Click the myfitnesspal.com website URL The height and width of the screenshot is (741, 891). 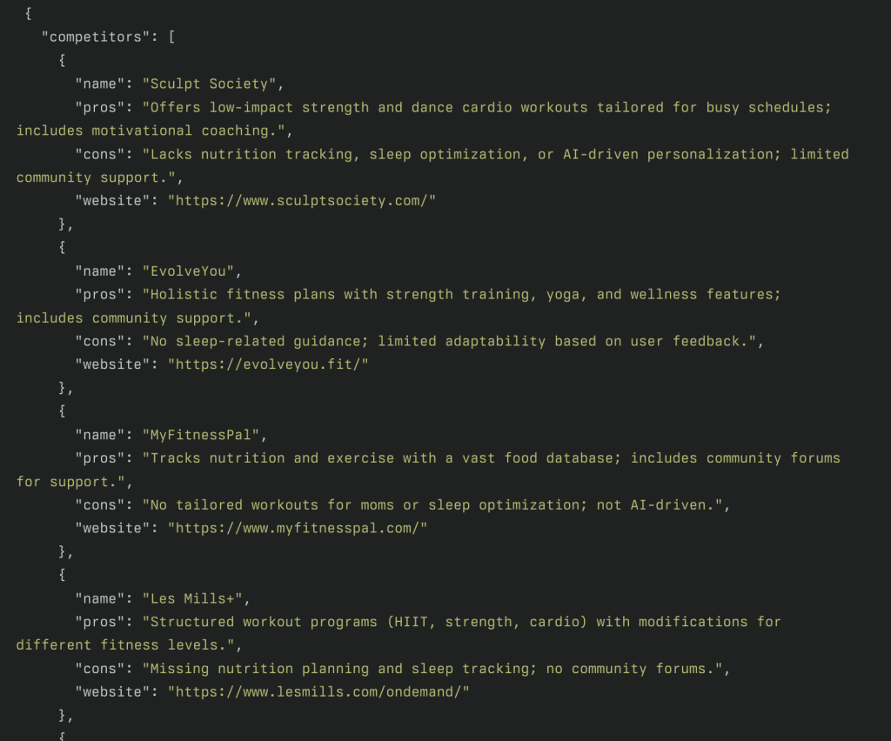click(x=298, y=529)
